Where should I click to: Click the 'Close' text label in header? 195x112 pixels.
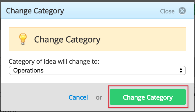coord(167,11)
